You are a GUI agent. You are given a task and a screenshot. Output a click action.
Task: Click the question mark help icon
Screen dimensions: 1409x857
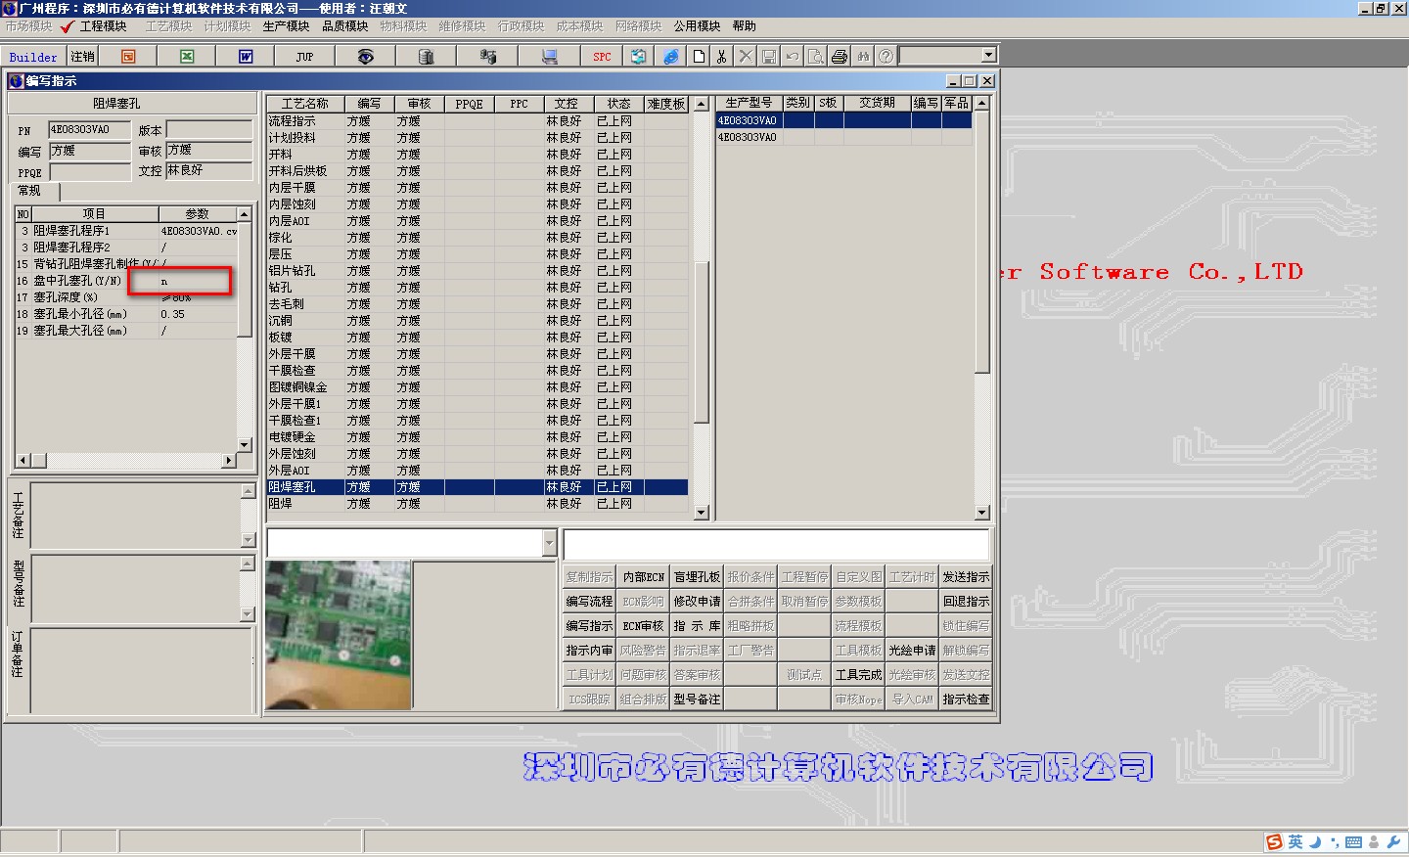click(x=886, y=57)
